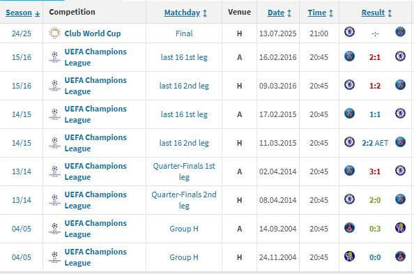Viewport: 414px width, 274px height.
Task: Click PSG crest in the 02.04.2014 row
Action: [349, 170]
